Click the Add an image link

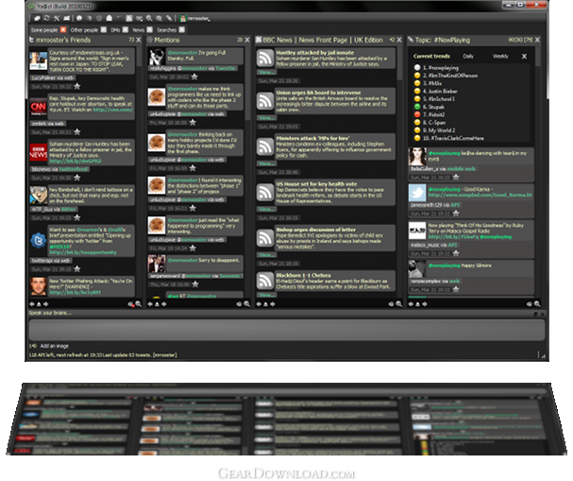[x=54, y=346]
